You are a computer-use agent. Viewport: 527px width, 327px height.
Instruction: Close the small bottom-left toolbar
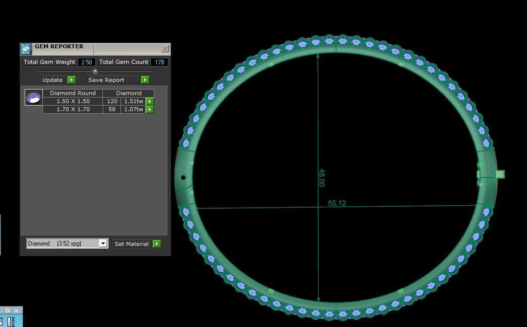click(x=17, y=310)
